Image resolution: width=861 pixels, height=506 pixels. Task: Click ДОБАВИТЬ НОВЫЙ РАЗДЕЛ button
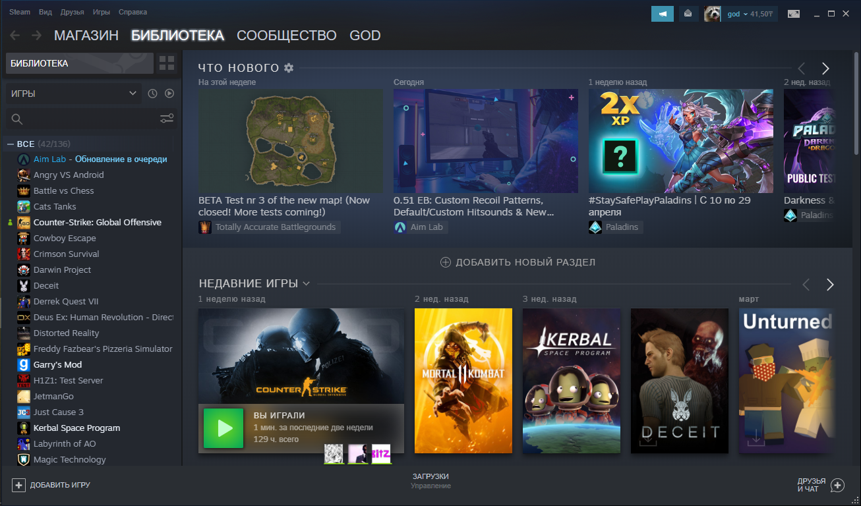tap(518, 262)
